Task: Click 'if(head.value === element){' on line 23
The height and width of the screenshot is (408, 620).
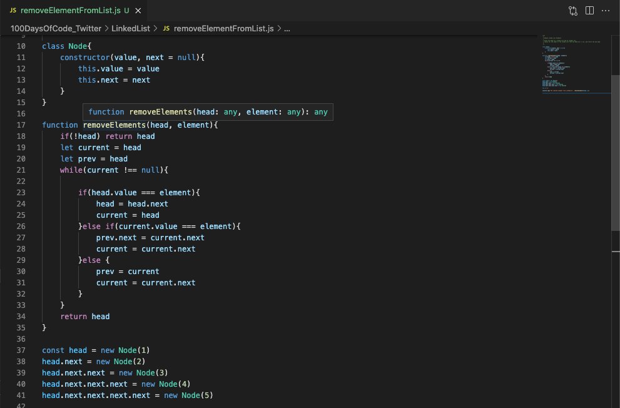Action: pyautogui.click(x=139, y=193)
